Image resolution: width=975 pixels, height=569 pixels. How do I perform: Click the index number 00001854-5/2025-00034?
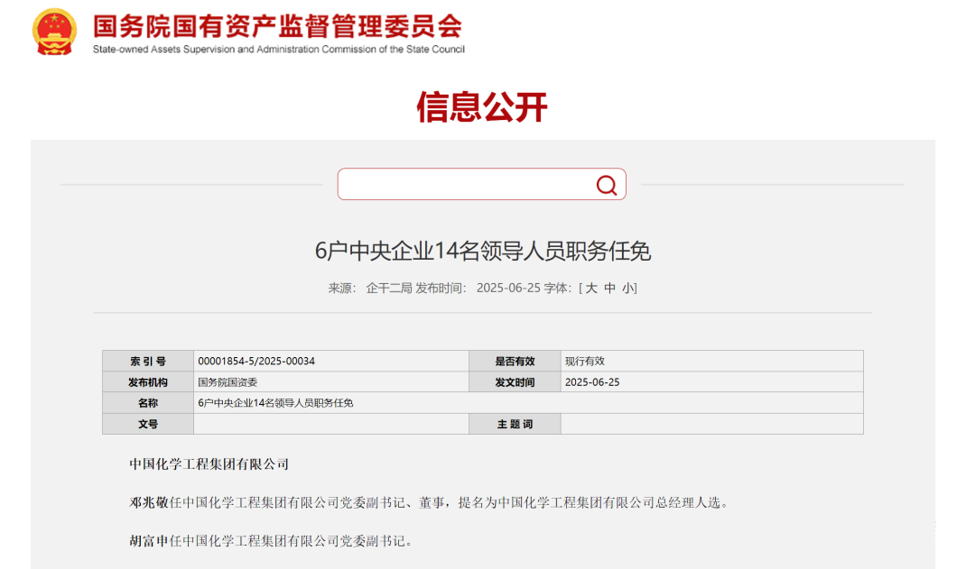point(256,361)
